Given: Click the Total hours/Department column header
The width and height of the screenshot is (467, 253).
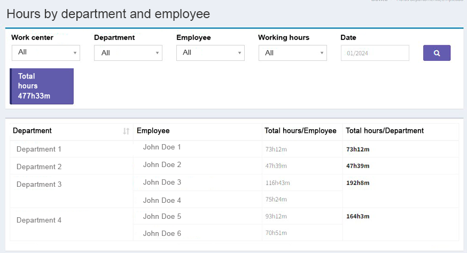Looking at the screenshot, I should click(385, 131).
